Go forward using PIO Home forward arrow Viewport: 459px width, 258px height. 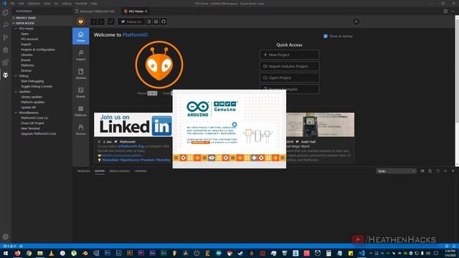[x=100, y=21]
